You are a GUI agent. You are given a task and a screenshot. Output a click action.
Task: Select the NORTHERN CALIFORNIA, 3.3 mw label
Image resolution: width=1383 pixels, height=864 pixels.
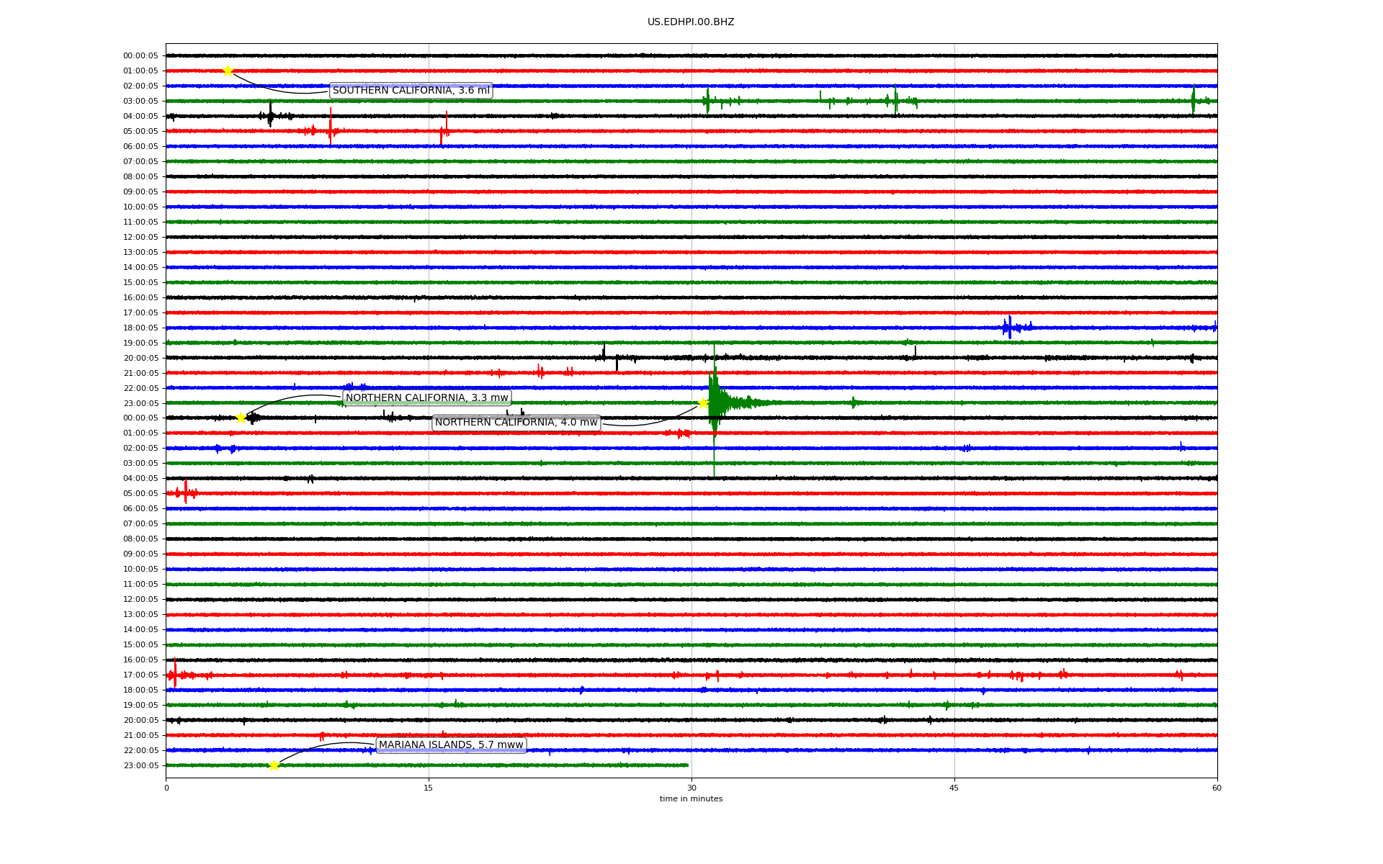coord(426,398)
